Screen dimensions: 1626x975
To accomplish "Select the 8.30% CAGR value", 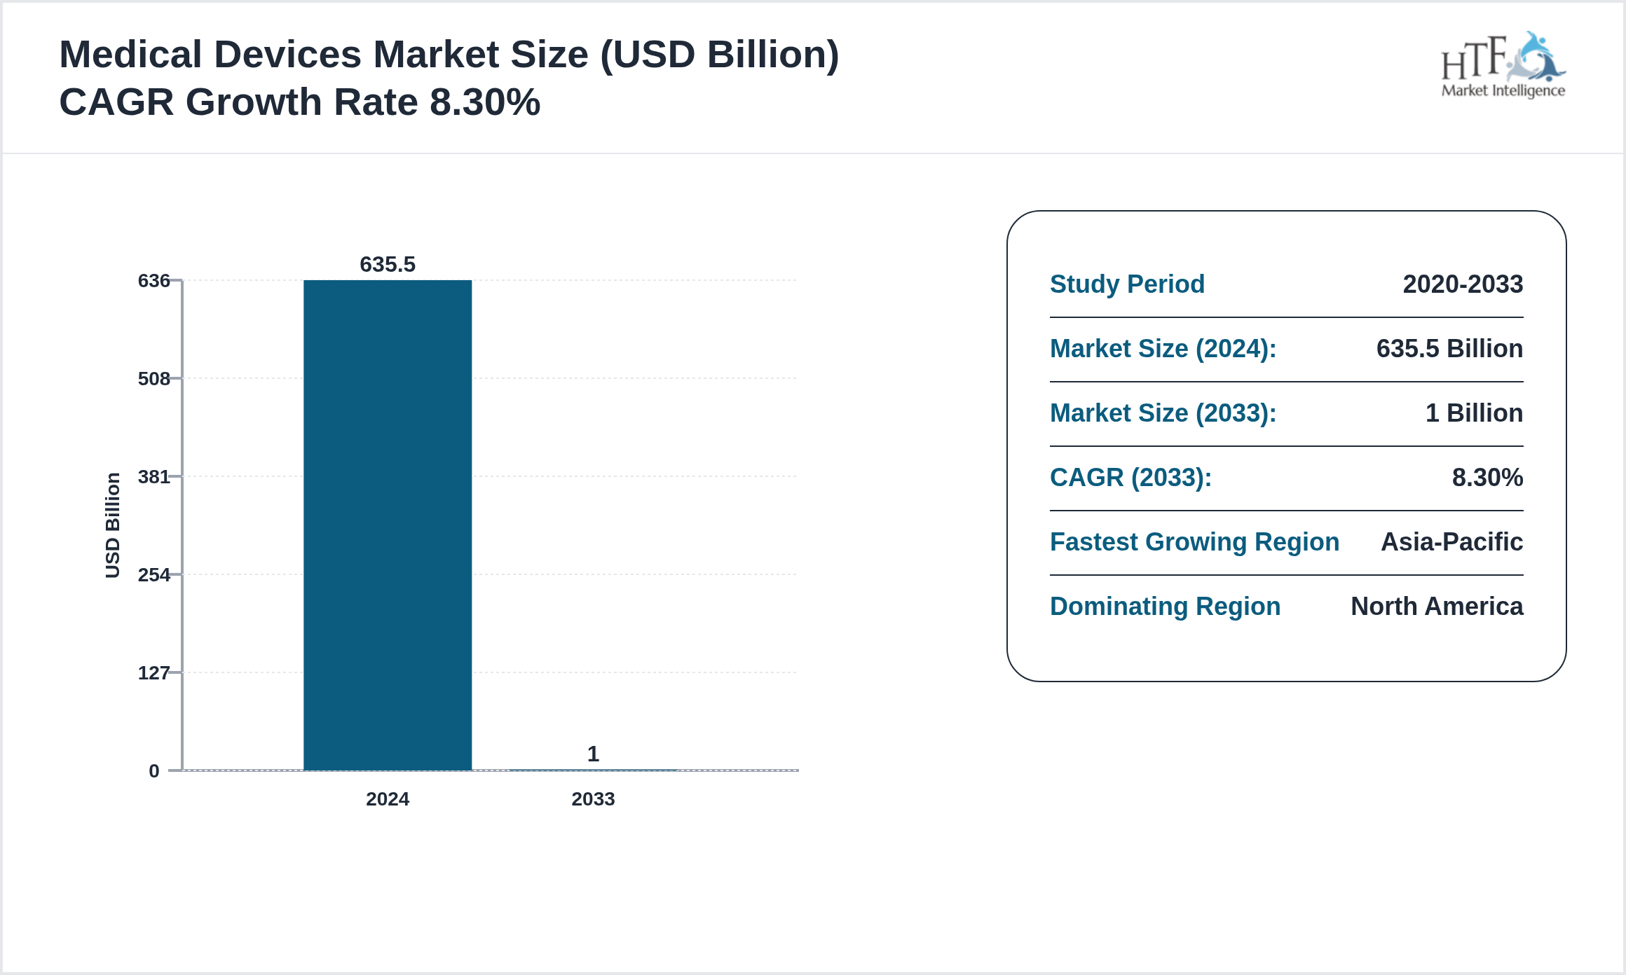I will [x=1489, y=478].
